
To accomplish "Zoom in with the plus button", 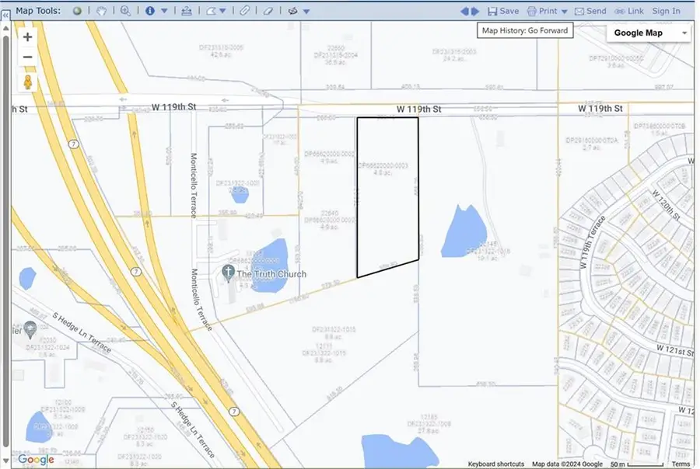I will 27,36.
